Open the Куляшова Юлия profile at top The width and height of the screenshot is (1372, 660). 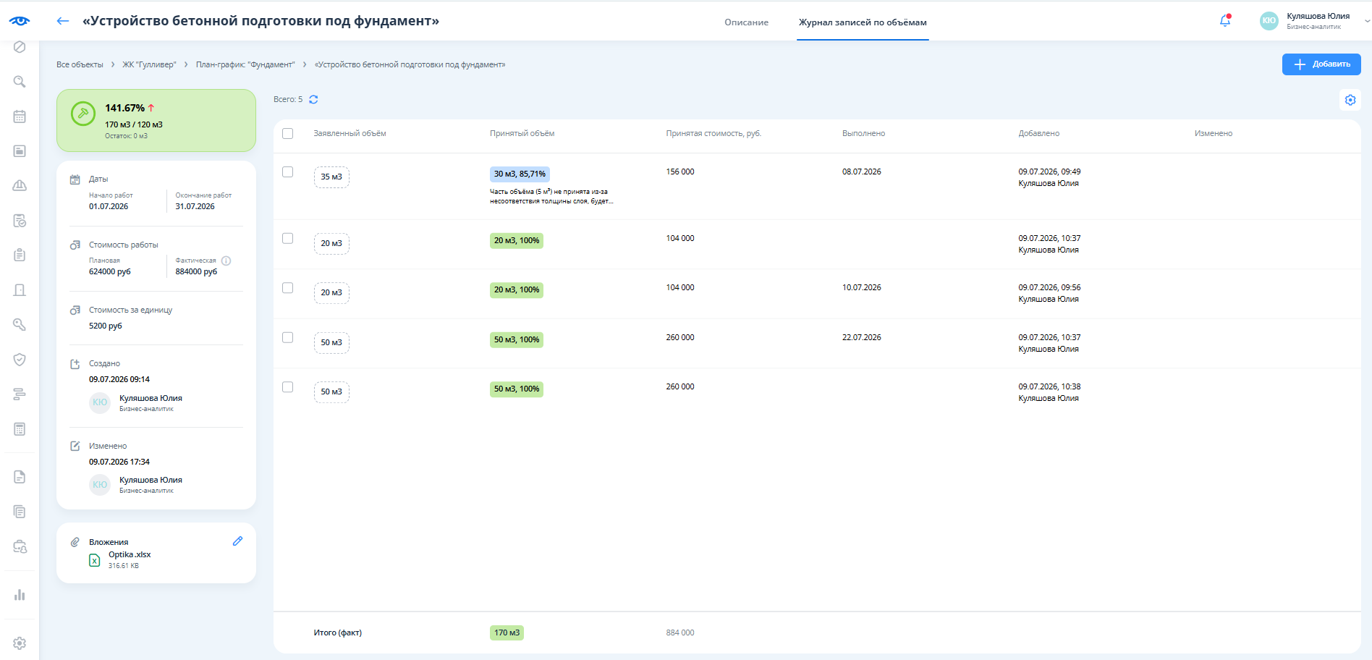click(1318, 16)
